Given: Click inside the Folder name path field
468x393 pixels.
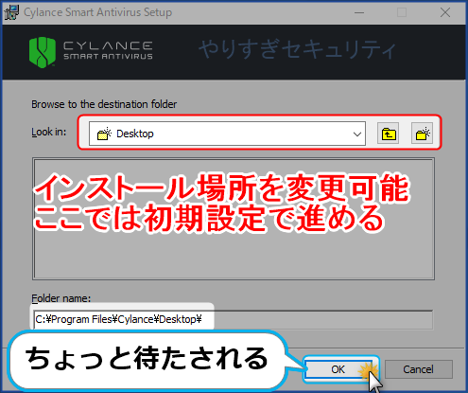Looking at the screenshot, I should pyautogui.click(x=233, y=320).
